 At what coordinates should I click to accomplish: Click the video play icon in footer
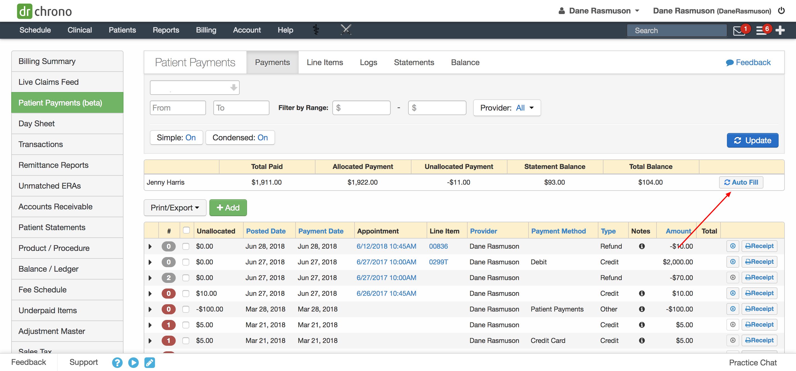133,362
